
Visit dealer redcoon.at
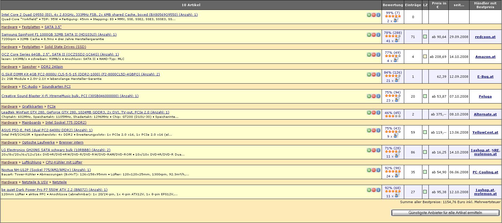point(485,37)
